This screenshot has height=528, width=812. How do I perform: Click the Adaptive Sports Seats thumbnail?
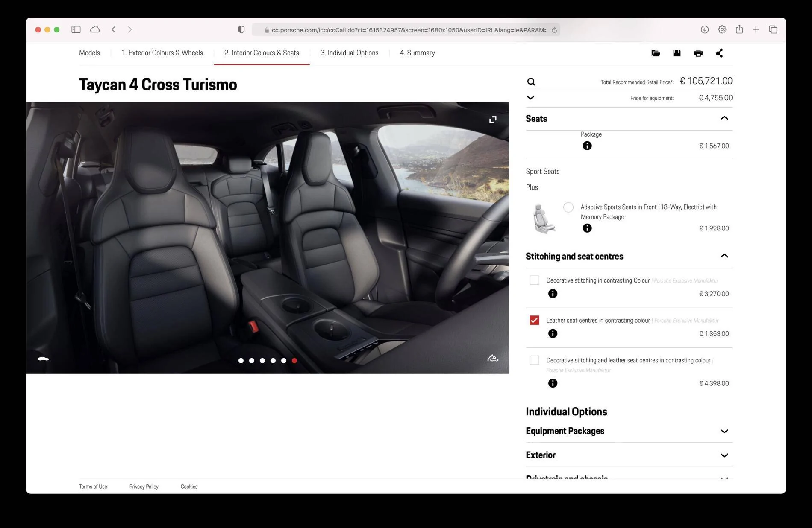(x=544, y=219)
